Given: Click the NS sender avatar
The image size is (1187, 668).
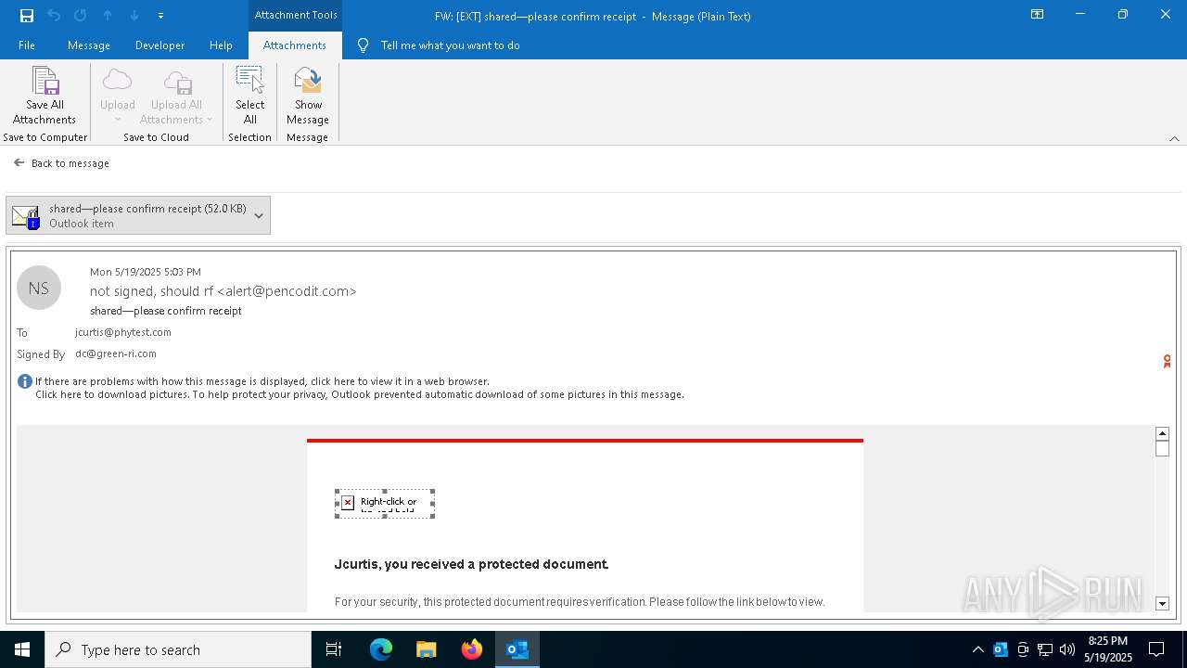Looking at the screenshot, I should pyautogui.click(x=39, y=289).
